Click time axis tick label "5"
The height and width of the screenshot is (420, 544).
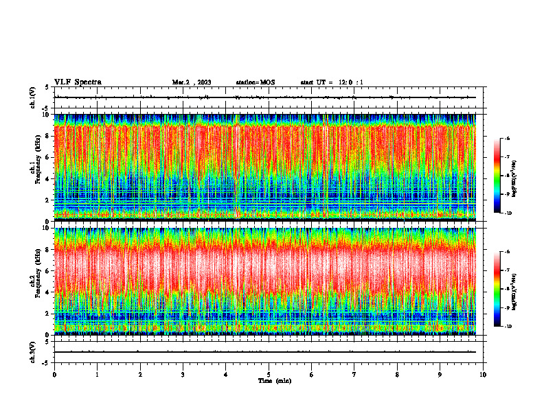click(x=269, y=375)
